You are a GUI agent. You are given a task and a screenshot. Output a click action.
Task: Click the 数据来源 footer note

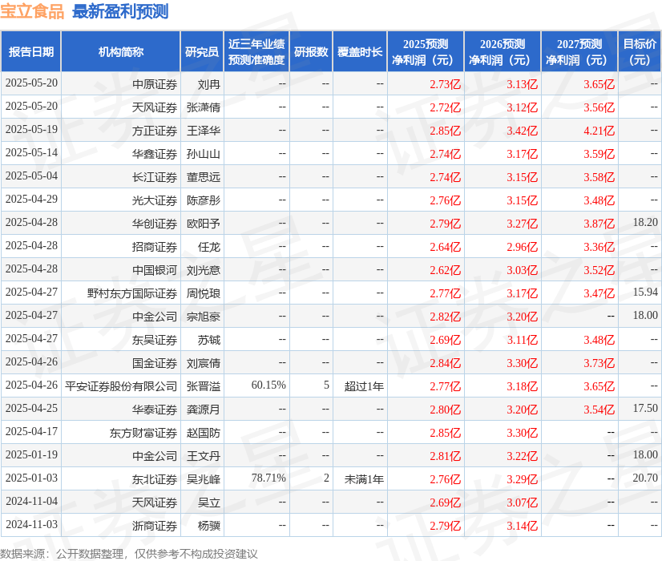point(129,554)
